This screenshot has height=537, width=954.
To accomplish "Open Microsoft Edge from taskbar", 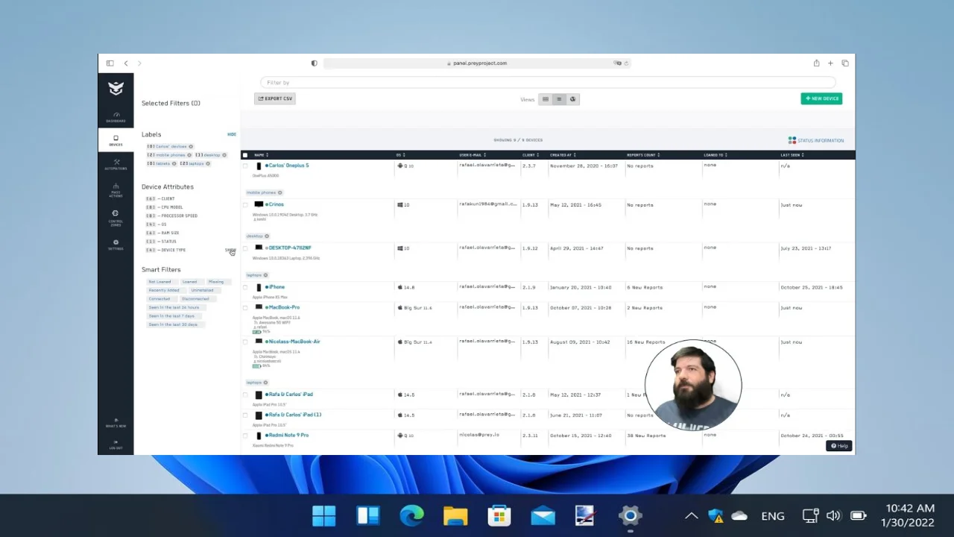I will tap(411, 515).
